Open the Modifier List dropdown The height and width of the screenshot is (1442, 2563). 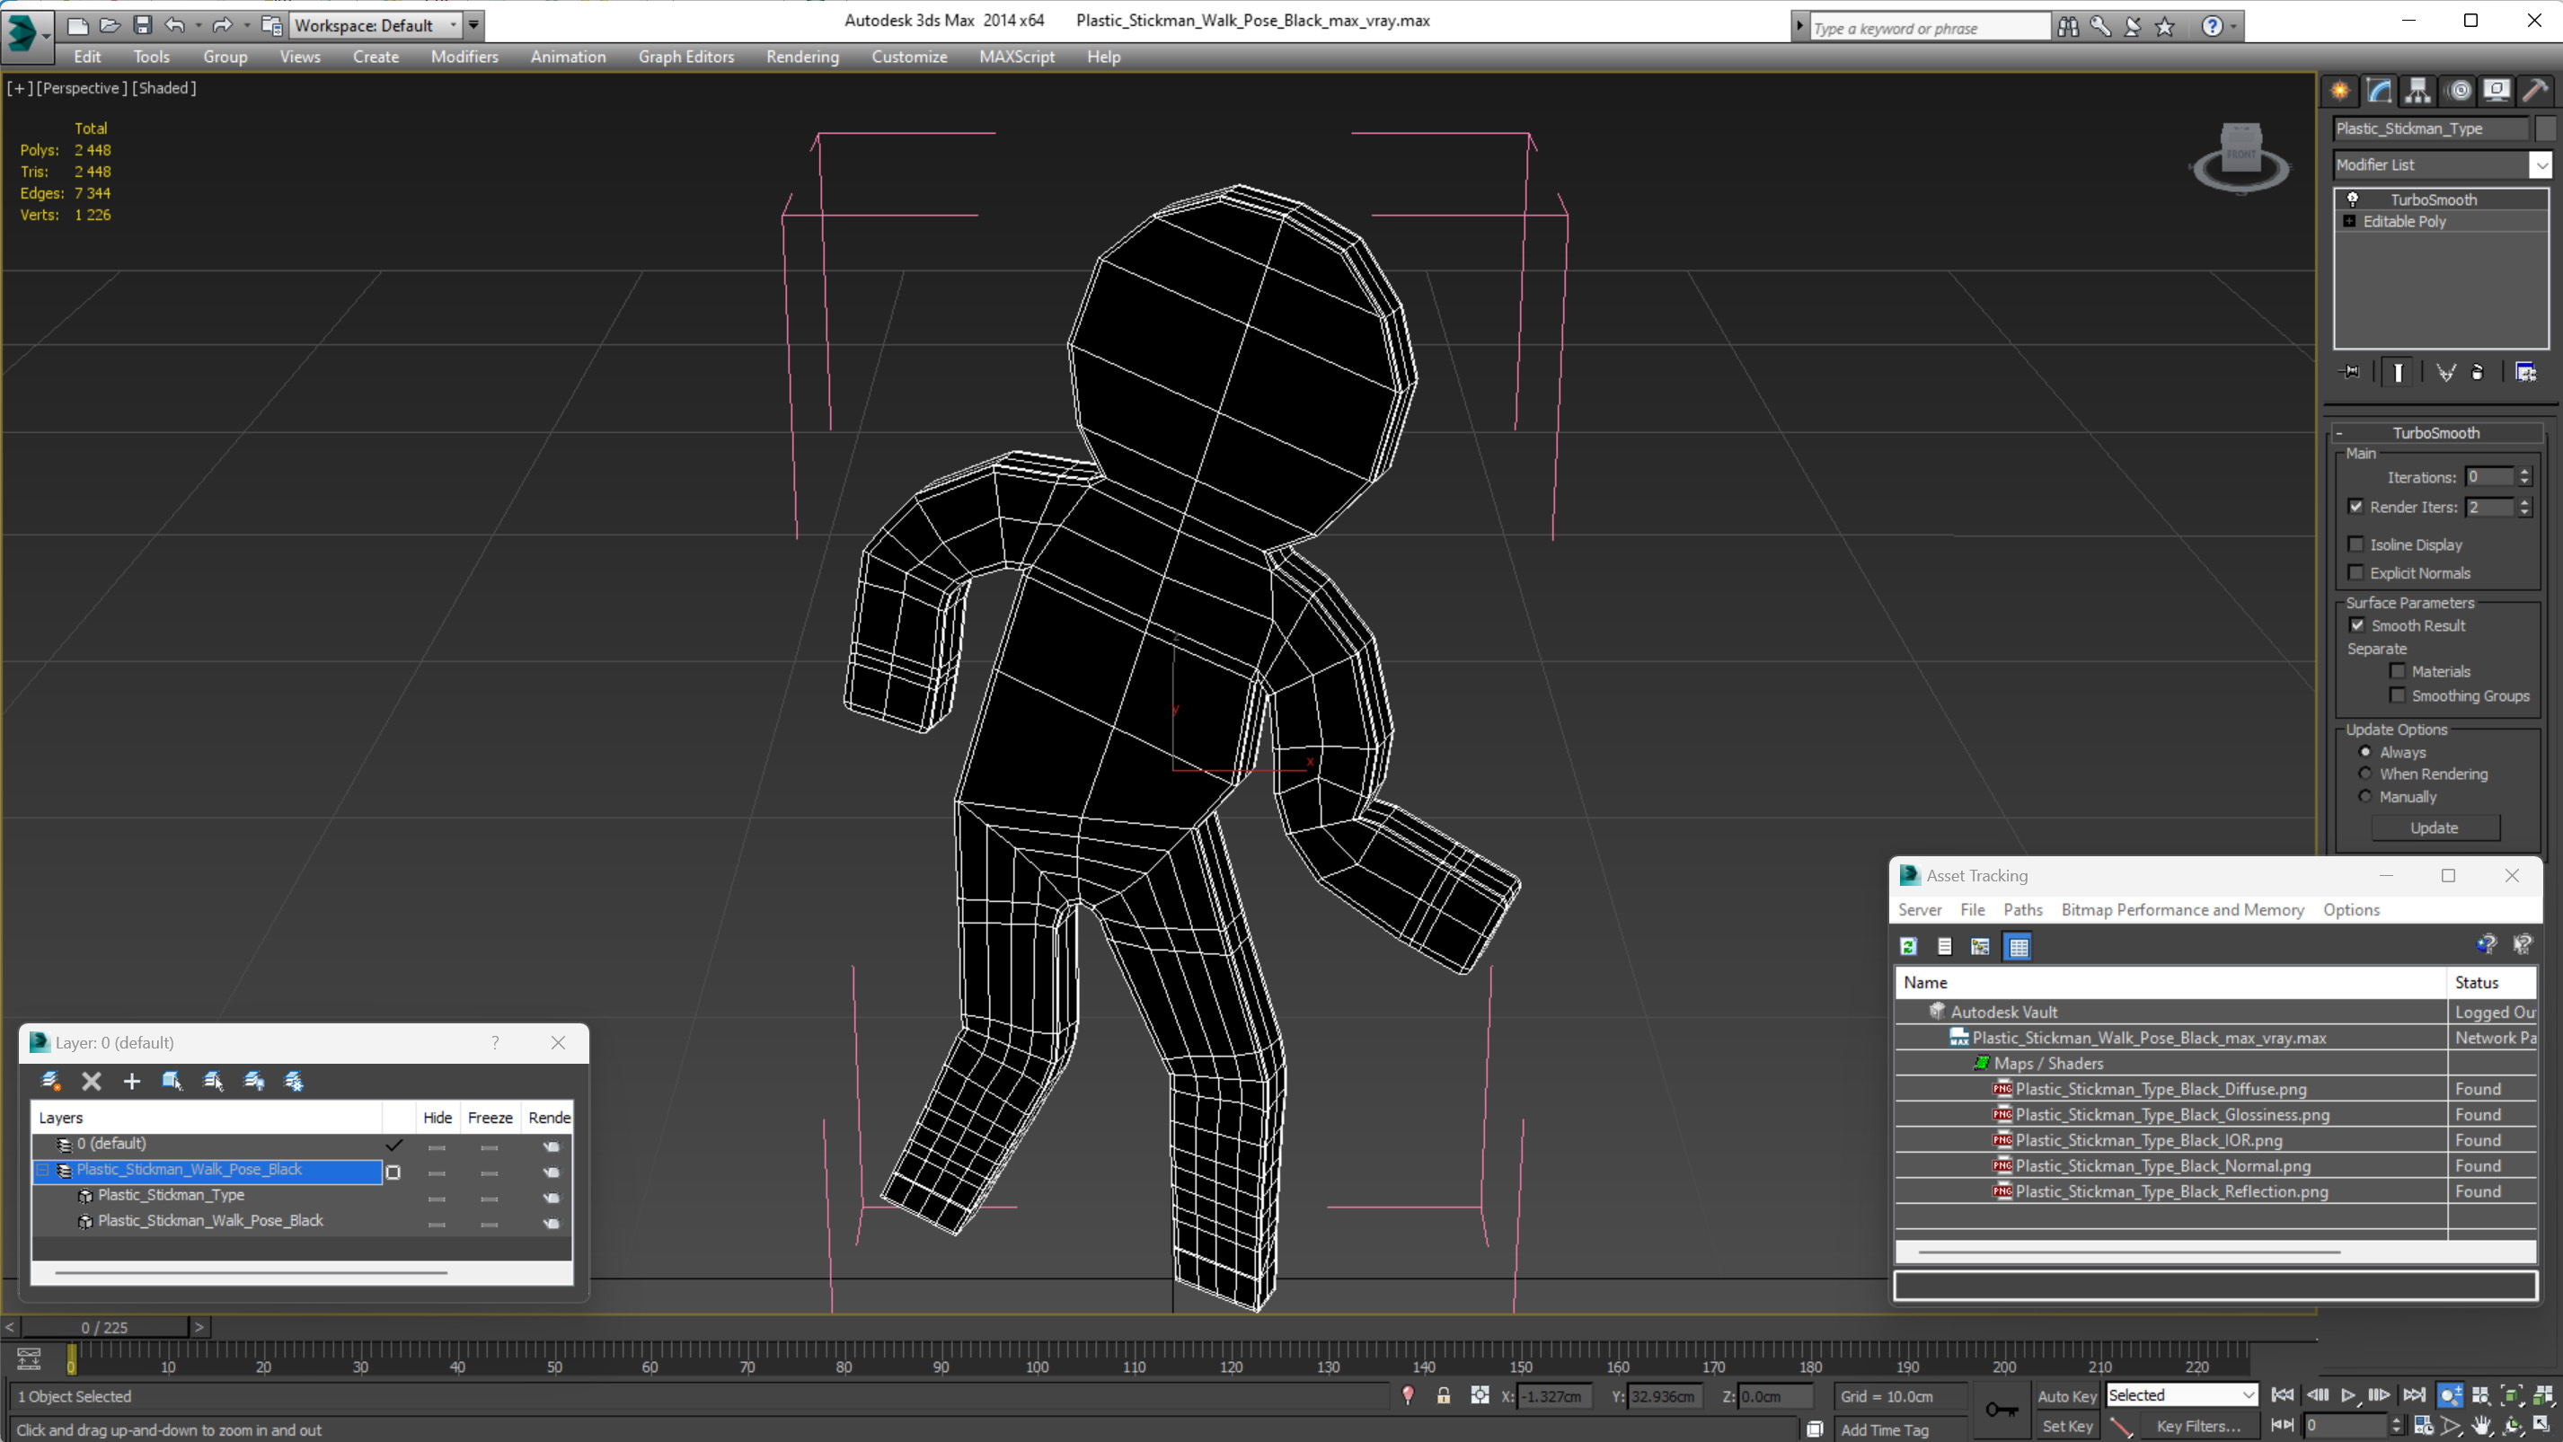pyautogui.click(x=2541, y=165)
